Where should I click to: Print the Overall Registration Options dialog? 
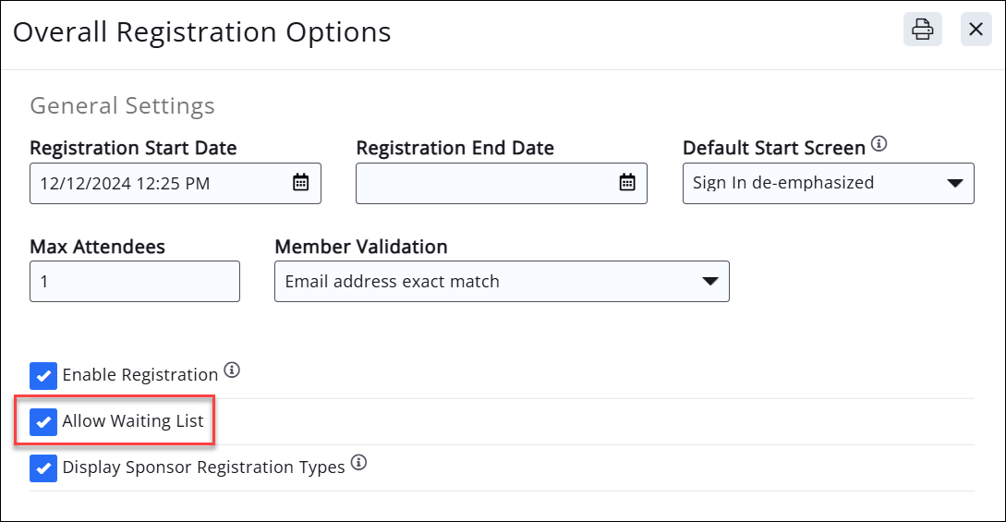coord(922,30)
